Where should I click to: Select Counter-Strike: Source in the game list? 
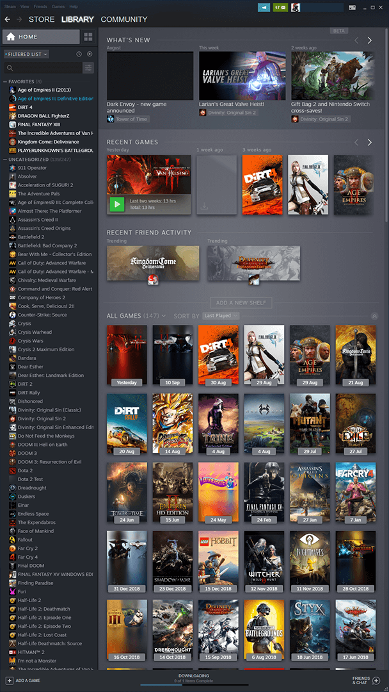pos(42,315)
